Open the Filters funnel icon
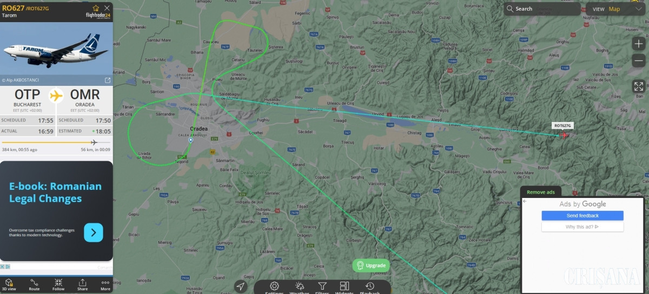Image resolution: width=649 pixels, height=294 pixels. pos(322,287)
